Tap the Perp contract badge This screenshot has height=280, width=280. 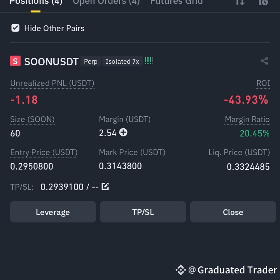point(91,61)
